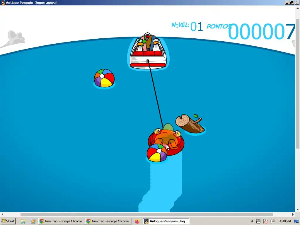
Task: Click the horizontal scrollbar thumb
Action: [147, 214]
